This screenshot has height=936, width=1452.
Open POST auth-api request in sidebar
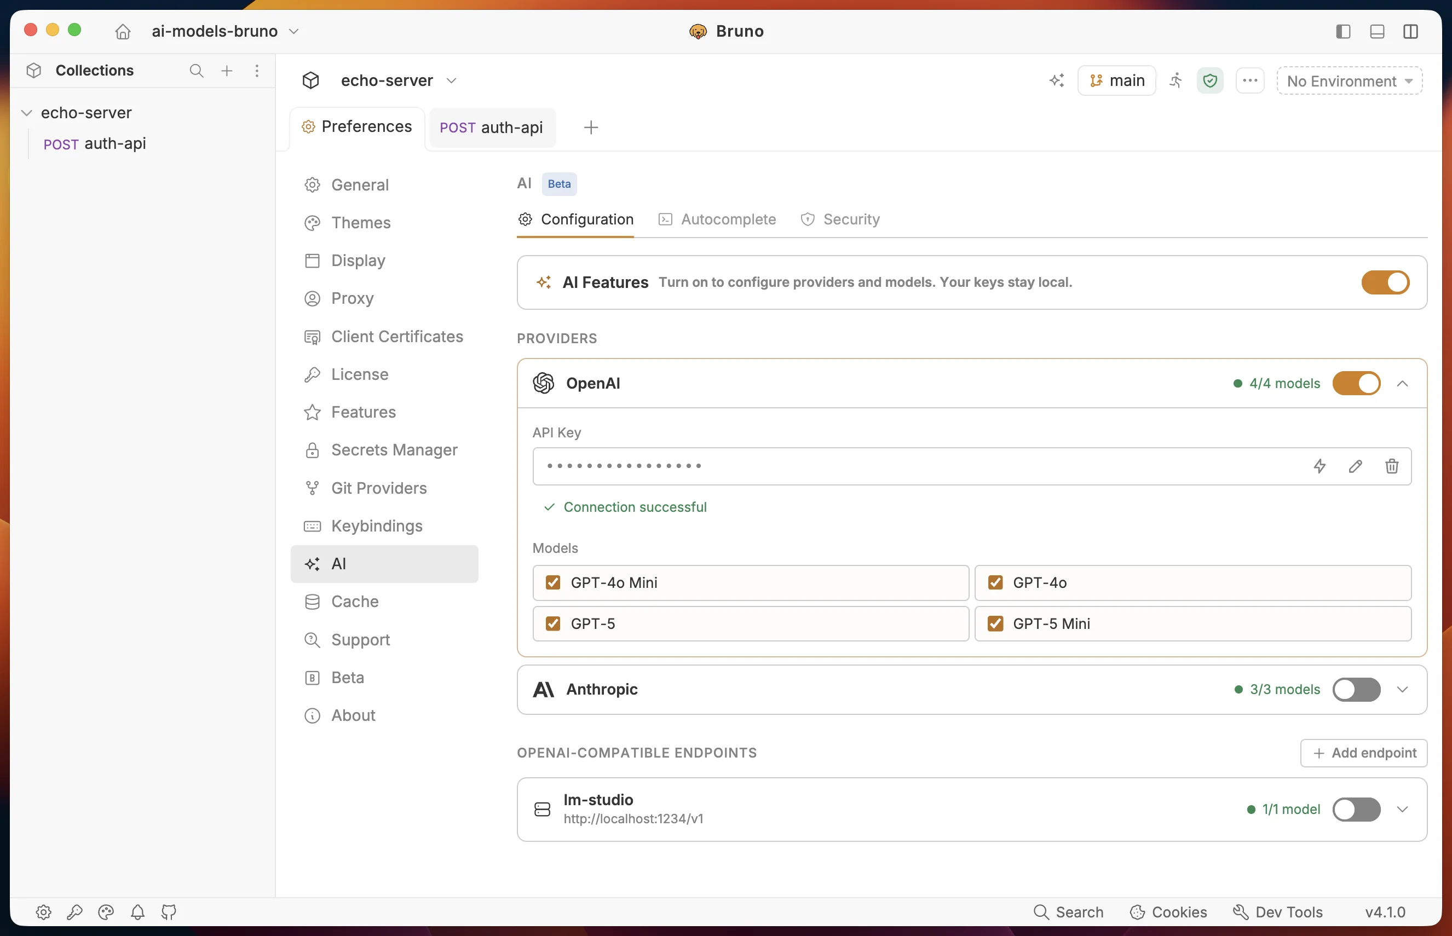click(x=95, y=143)
